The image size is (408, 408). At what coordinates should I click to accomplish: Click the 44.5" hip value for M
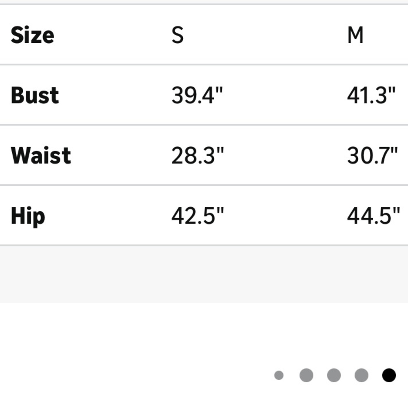click(373, 216)
